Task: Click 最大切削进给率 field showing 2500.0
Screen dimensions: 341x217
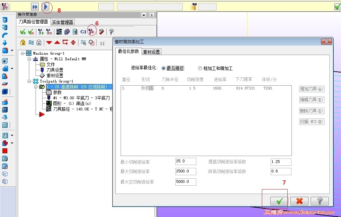Action: point(186,171)
